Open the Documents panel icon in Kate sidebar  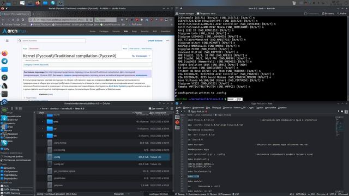click(x=177, y=117)
